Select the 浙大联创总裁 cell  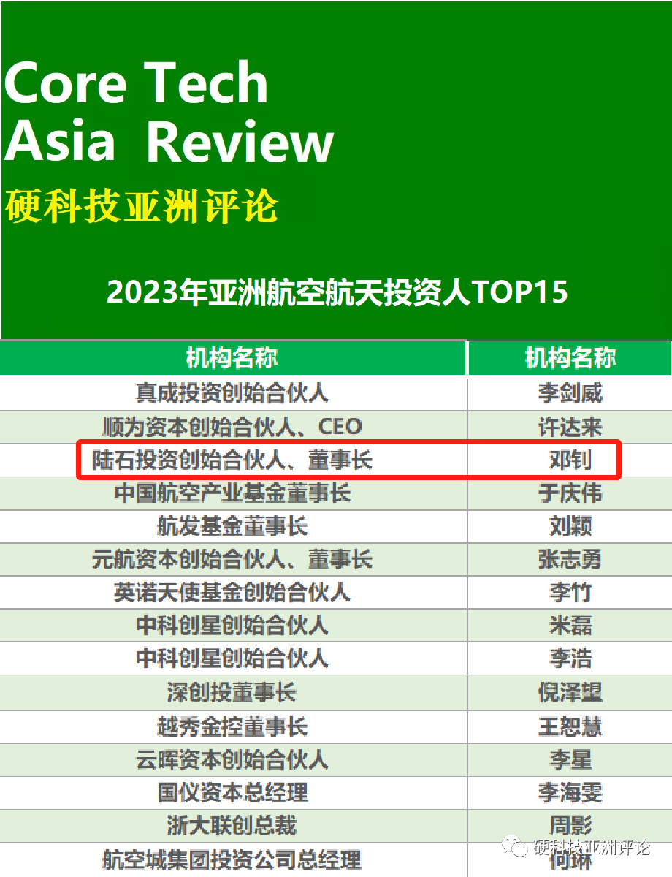point(232,826)
